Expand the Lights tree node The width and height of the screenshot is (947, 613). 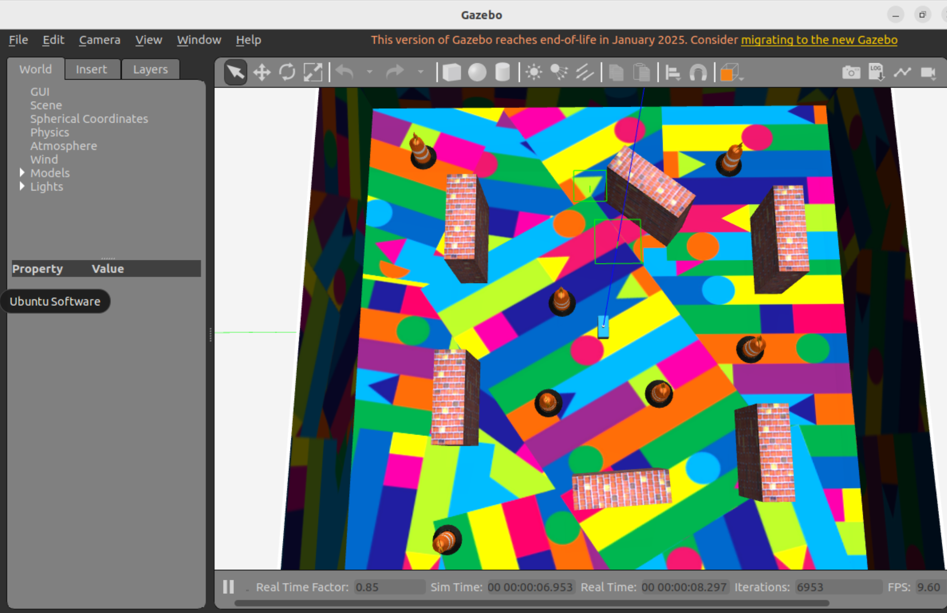[x=22, y=186]
